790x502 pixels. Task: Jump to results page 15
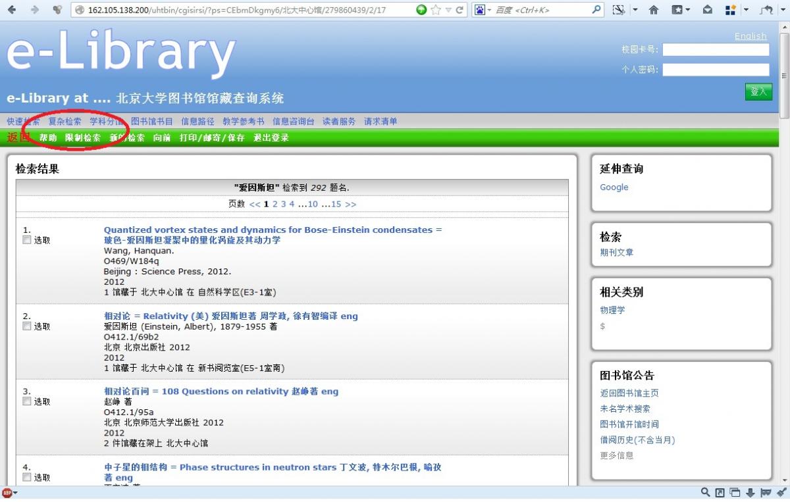click(336, 204)
